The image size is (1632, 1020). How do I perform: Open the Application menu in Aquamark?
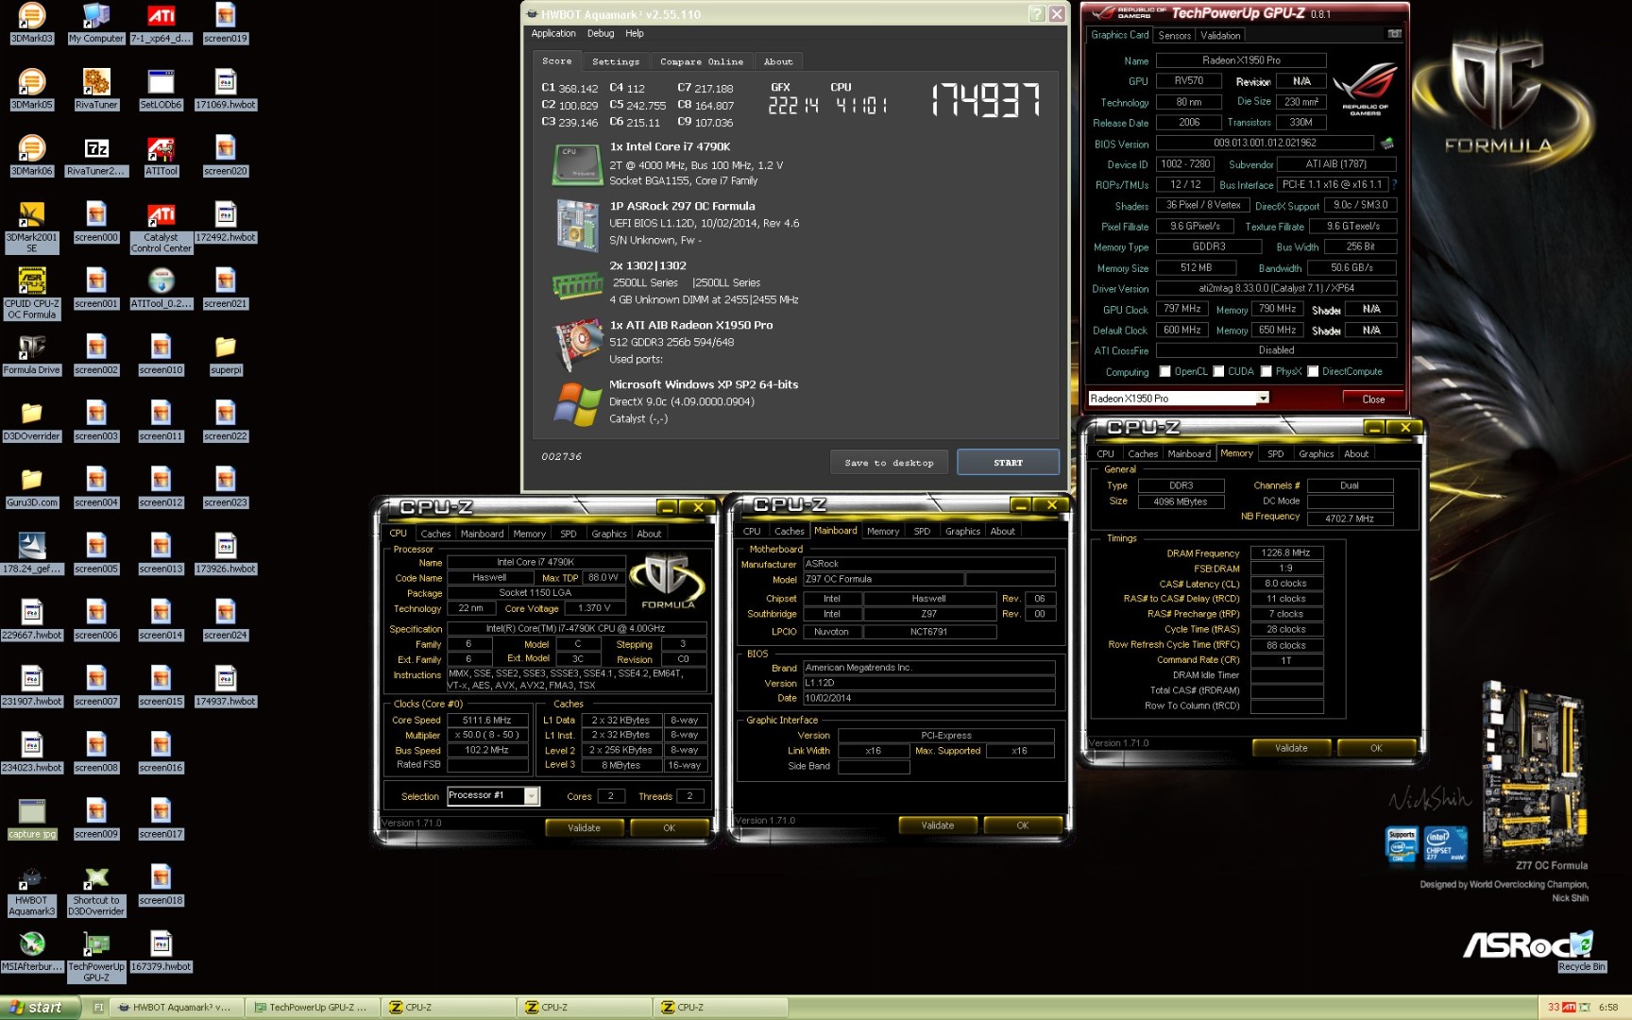(x=553, y=33)
